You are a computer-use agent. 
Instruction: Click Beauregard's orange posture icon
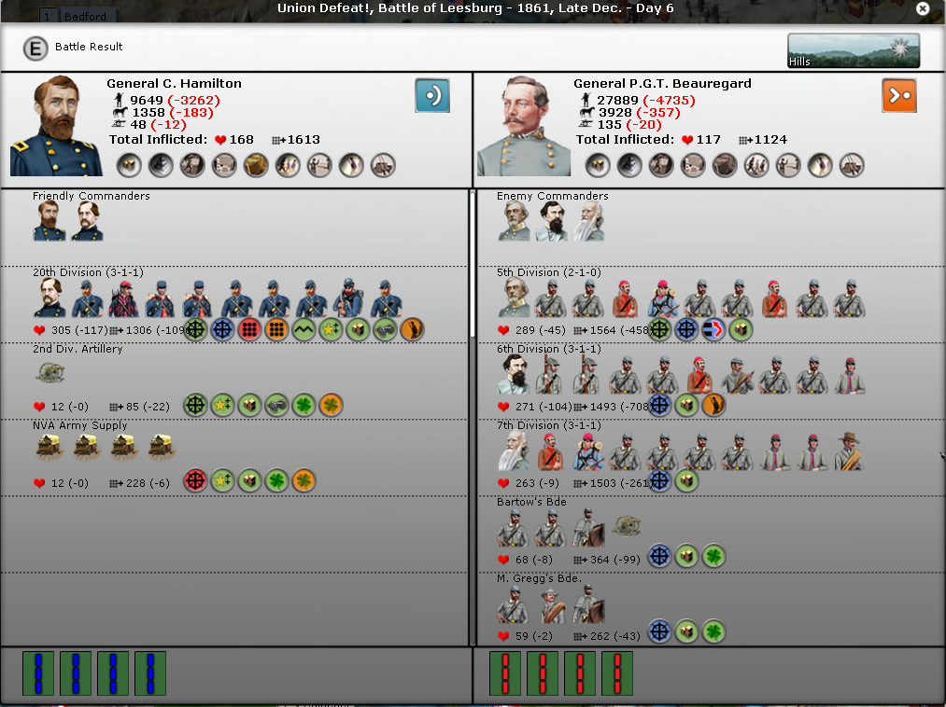coord(899,95)
